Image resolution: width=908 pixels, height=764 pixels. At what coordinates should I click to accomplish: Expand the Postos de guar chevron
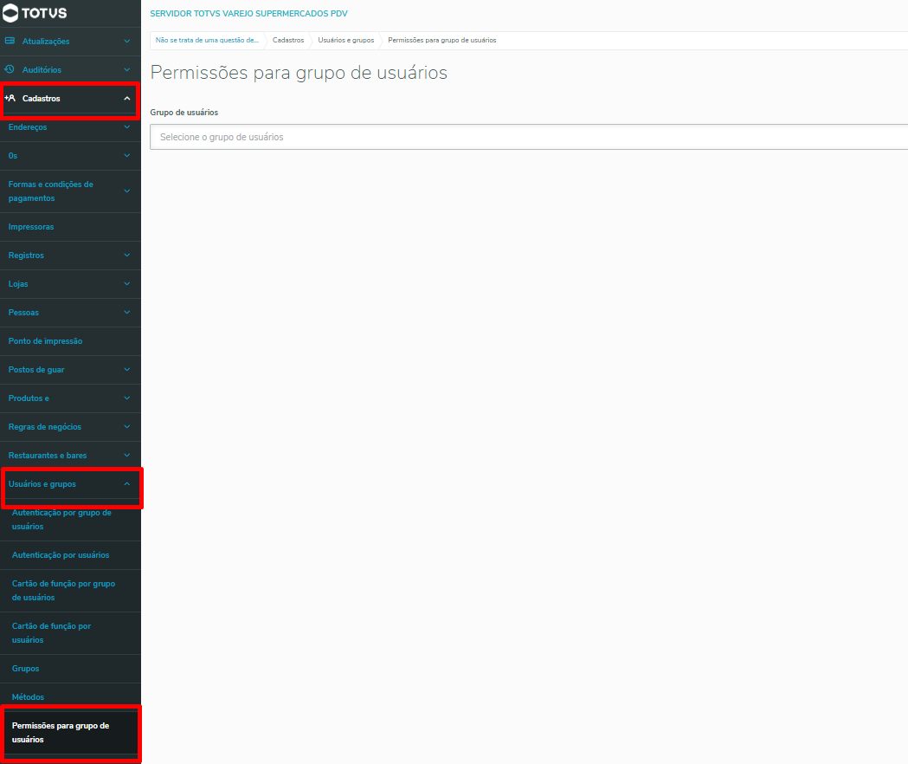[127, 369]
